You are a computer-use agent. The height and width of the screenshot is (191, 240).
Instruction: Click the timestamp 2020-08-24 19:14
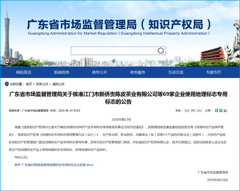click(x=69, y=110)
